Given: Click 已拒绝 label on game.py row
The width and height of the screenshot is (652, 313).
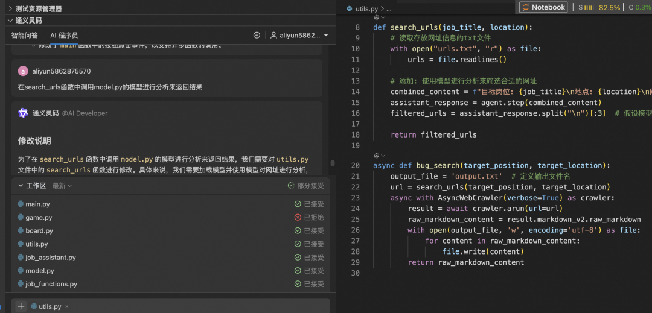Looking at the screenshot, I should pos(314,217).
